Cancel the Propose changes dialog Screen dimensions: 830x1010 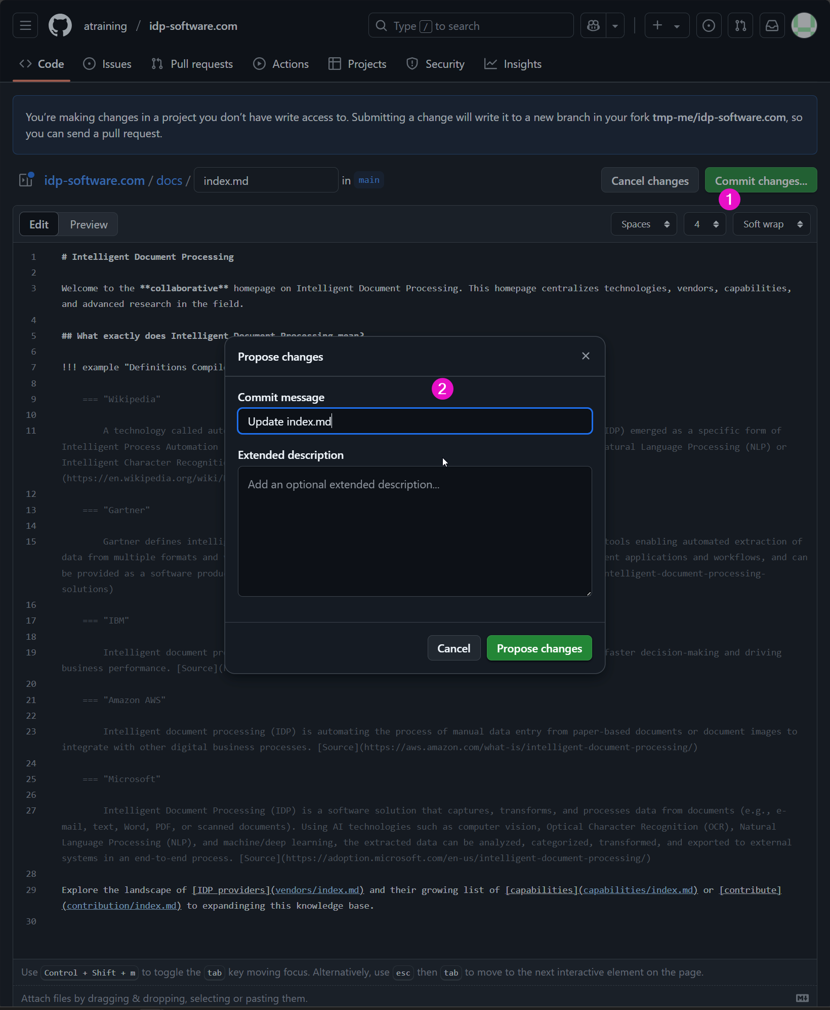coord(453,648)
